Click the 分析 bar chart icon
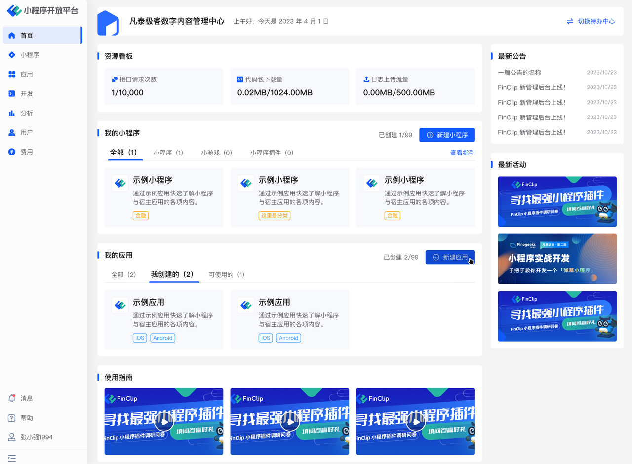This screenshot has height=464, width=632. [12, 113]
